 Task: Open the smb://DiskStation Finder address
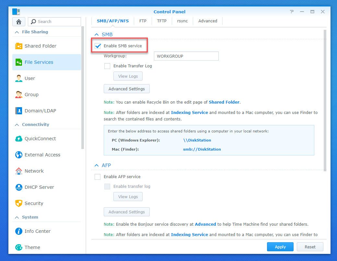202,149
